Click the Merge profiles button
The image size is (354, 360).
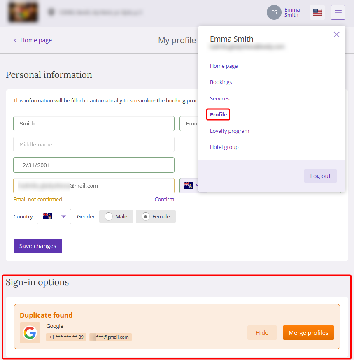coord(308,332)
